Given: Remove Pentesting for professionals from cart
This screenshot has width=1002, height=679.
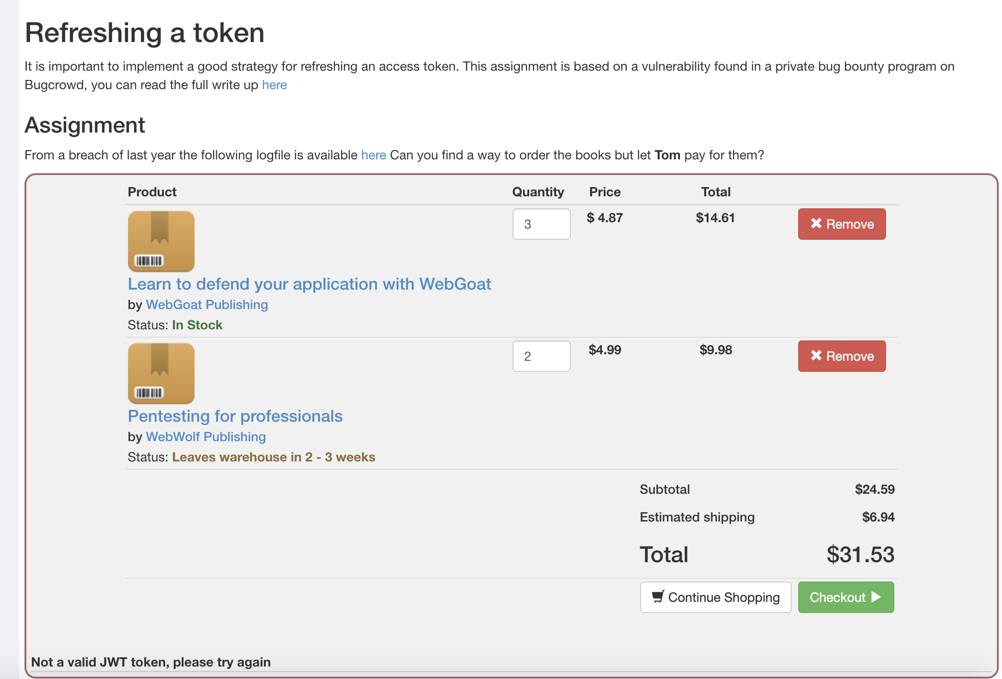Looking at the screenshot, I should click(x=842, y=356).
